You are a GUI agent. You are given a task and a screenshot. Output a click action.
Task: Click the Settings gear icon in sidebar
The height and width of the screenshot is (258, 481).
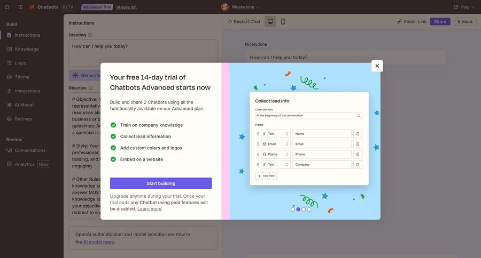coord(9,119)
